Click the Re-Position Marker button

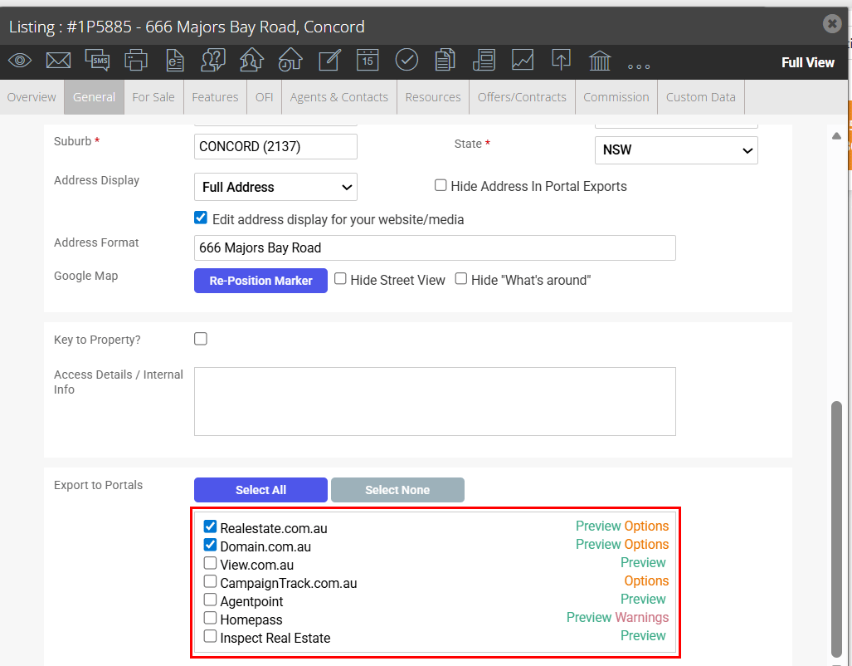260,281
